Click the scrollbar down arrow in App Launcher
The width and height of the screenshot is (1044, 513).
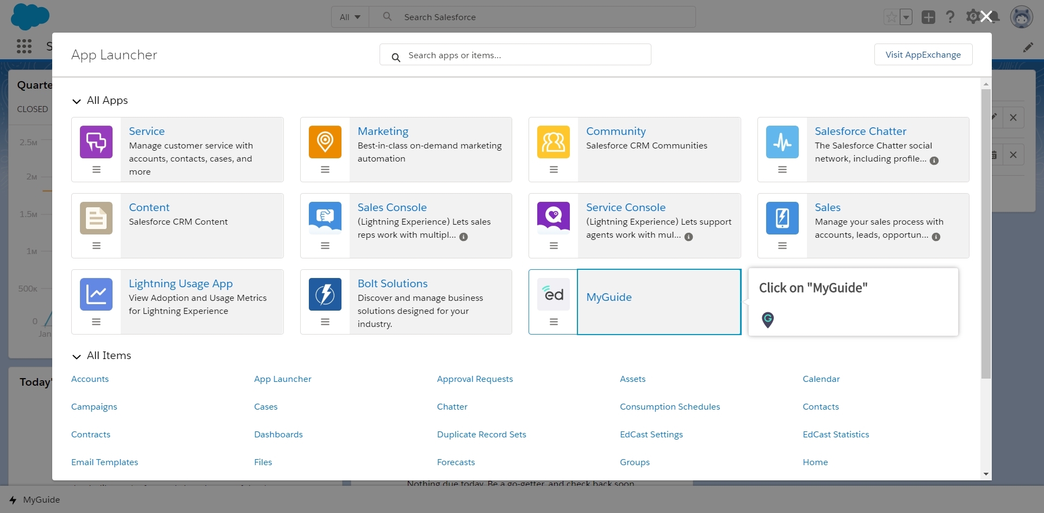pyautogui.click(x=986, y=474)
